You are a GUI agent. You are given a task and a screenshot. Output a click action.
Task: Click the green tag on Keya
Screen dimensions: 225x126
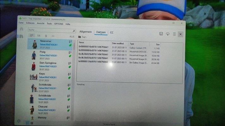(x=70, y=78)
